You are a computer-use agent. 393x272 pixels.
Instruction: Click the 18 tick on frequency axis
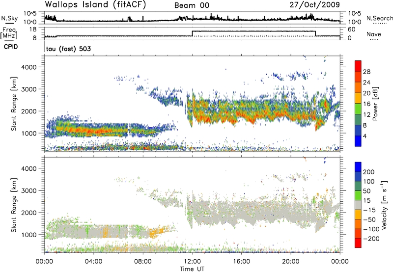click(x=33, y=29)
